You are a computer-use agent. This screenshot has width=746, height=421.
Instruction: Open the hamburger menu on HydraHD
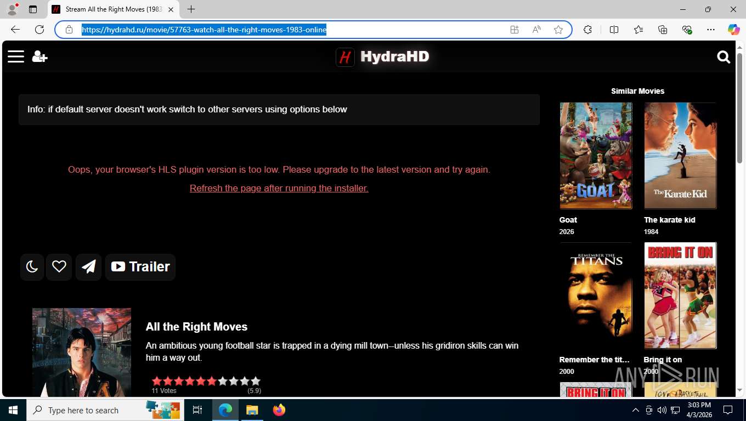16,56
